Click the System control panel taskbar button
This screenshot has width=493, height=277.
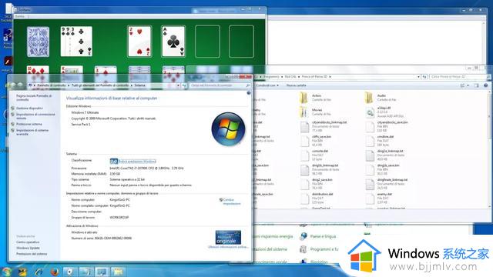coord(102,272)
